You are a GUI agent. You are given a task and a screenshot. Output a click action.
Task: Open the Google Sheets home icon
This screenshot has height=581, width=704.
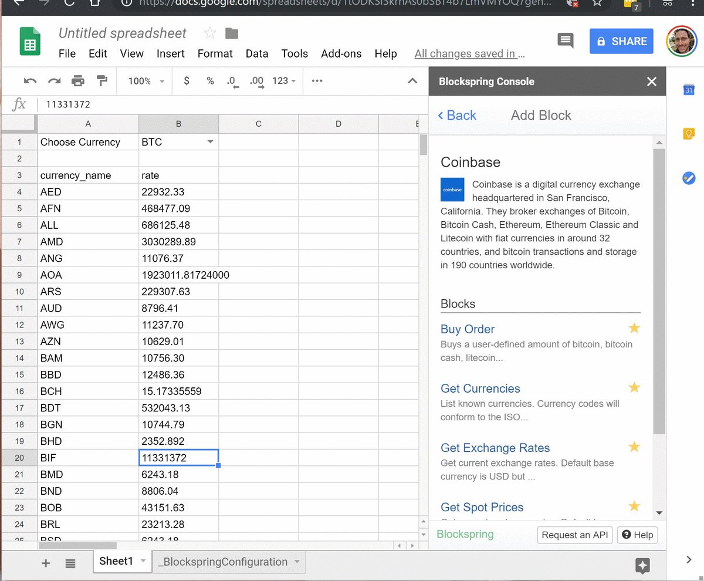[x=29, y=42]
